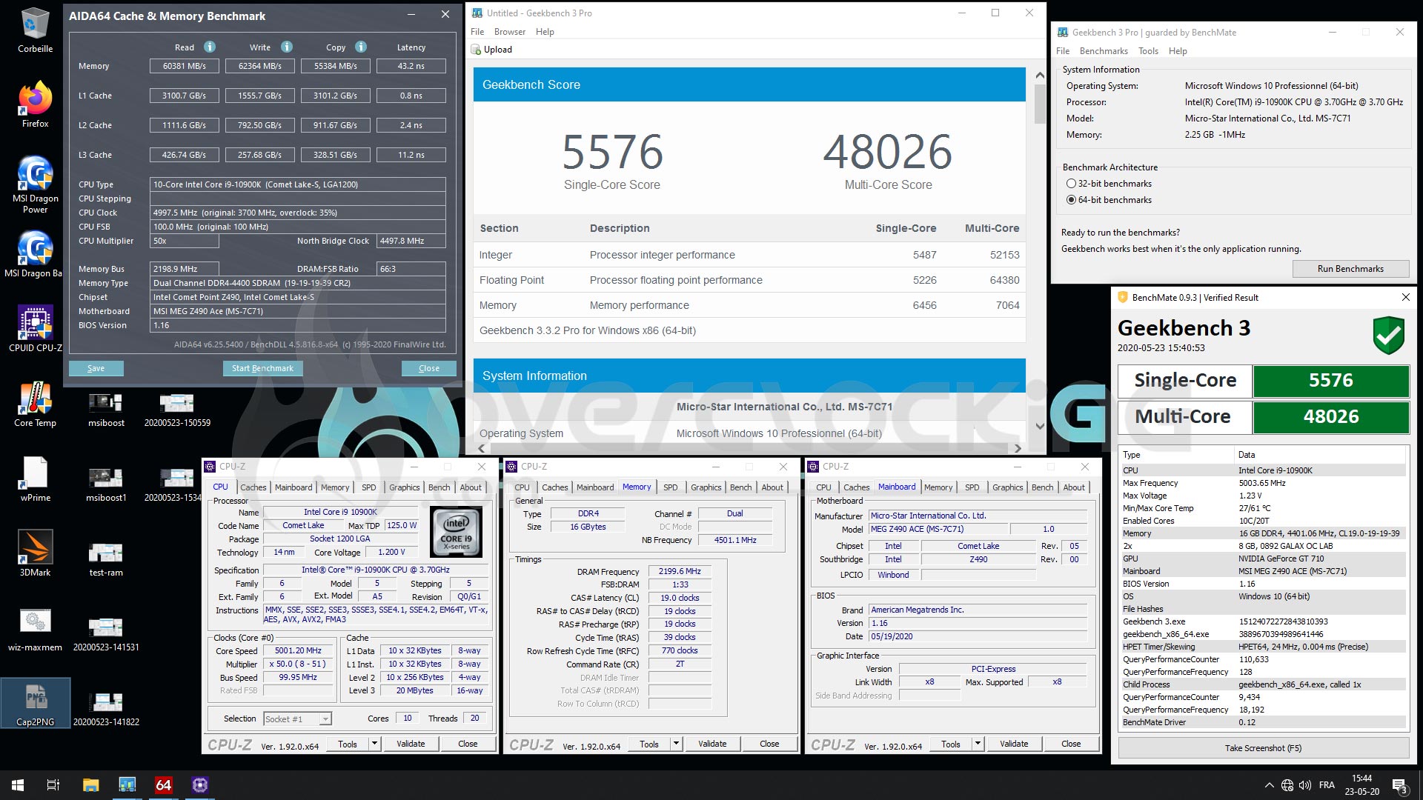Expand Tools dropdown arrow in CPU-Z Memory window

676,744
